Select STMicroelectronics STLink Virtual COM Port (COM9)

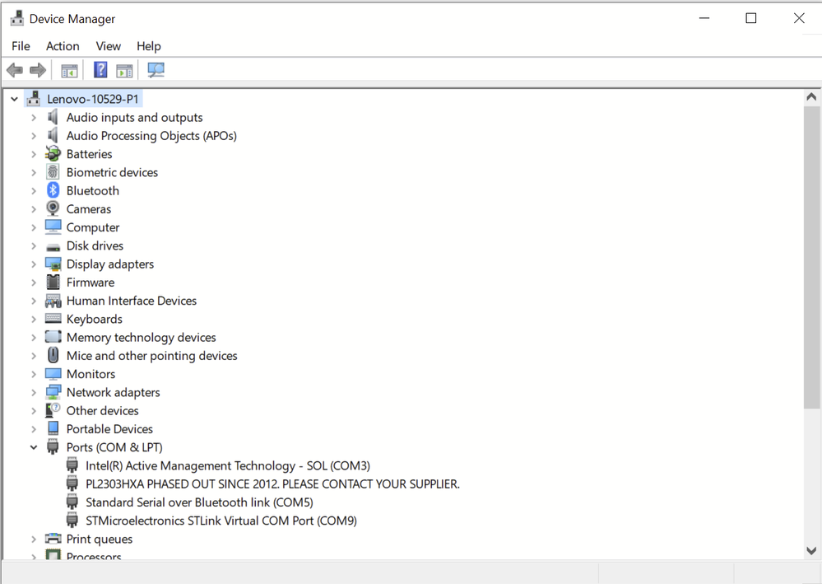(221, 521)
